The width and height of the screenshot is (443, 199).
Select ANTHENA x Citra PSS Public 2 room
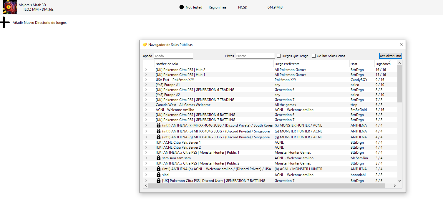coord(197,163)
